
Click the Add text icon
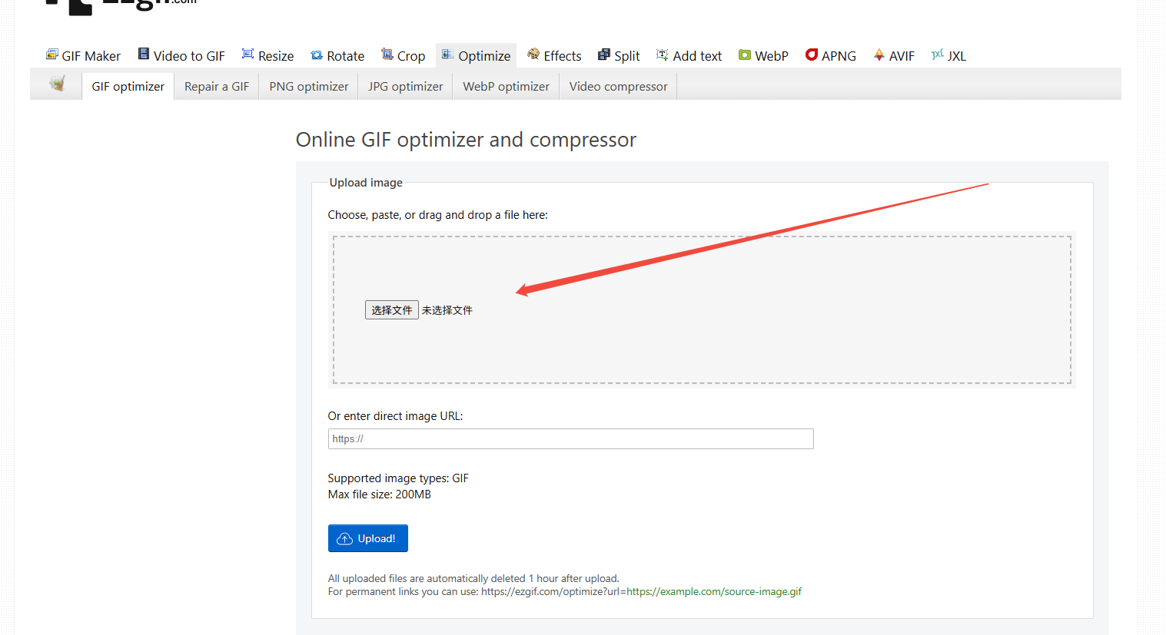(x=662, y=55)
